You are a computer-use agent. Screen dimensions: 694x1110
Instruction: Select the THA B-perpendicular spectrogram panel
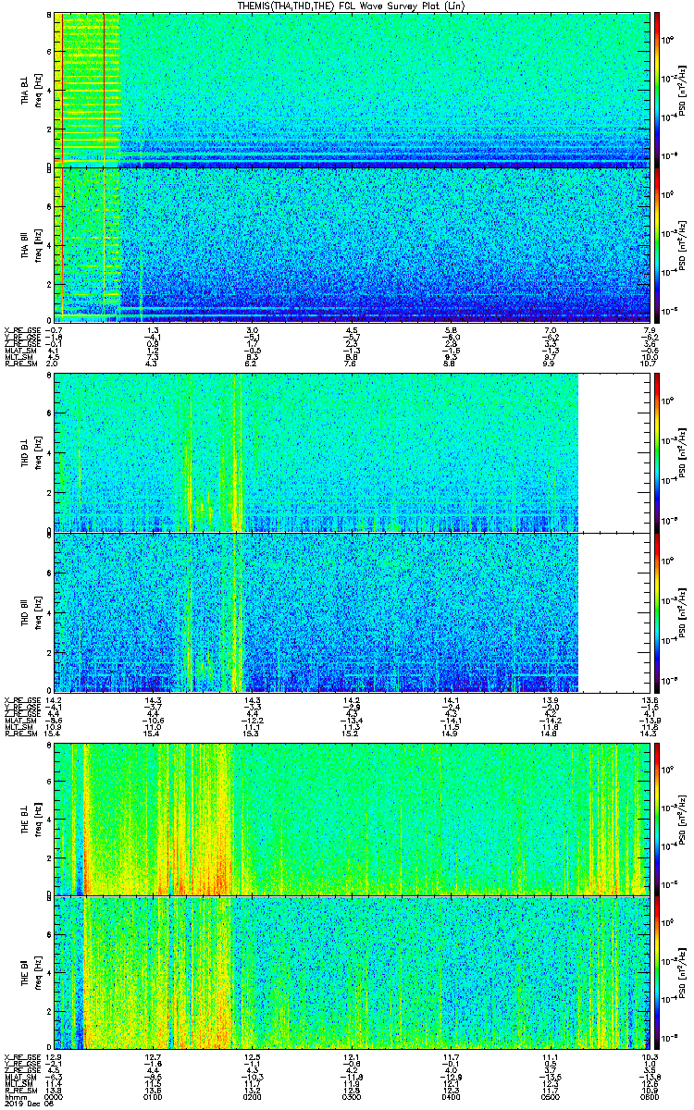(x=353, y=90)
